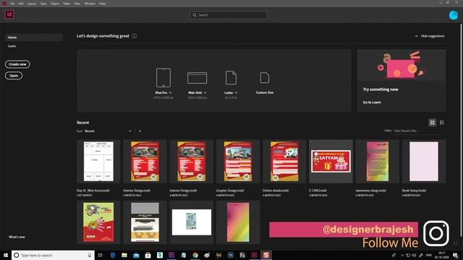Open the thumbnail with a barcode label
The height and width of the screenshot is (260, 463).
(x=192, y=222)
